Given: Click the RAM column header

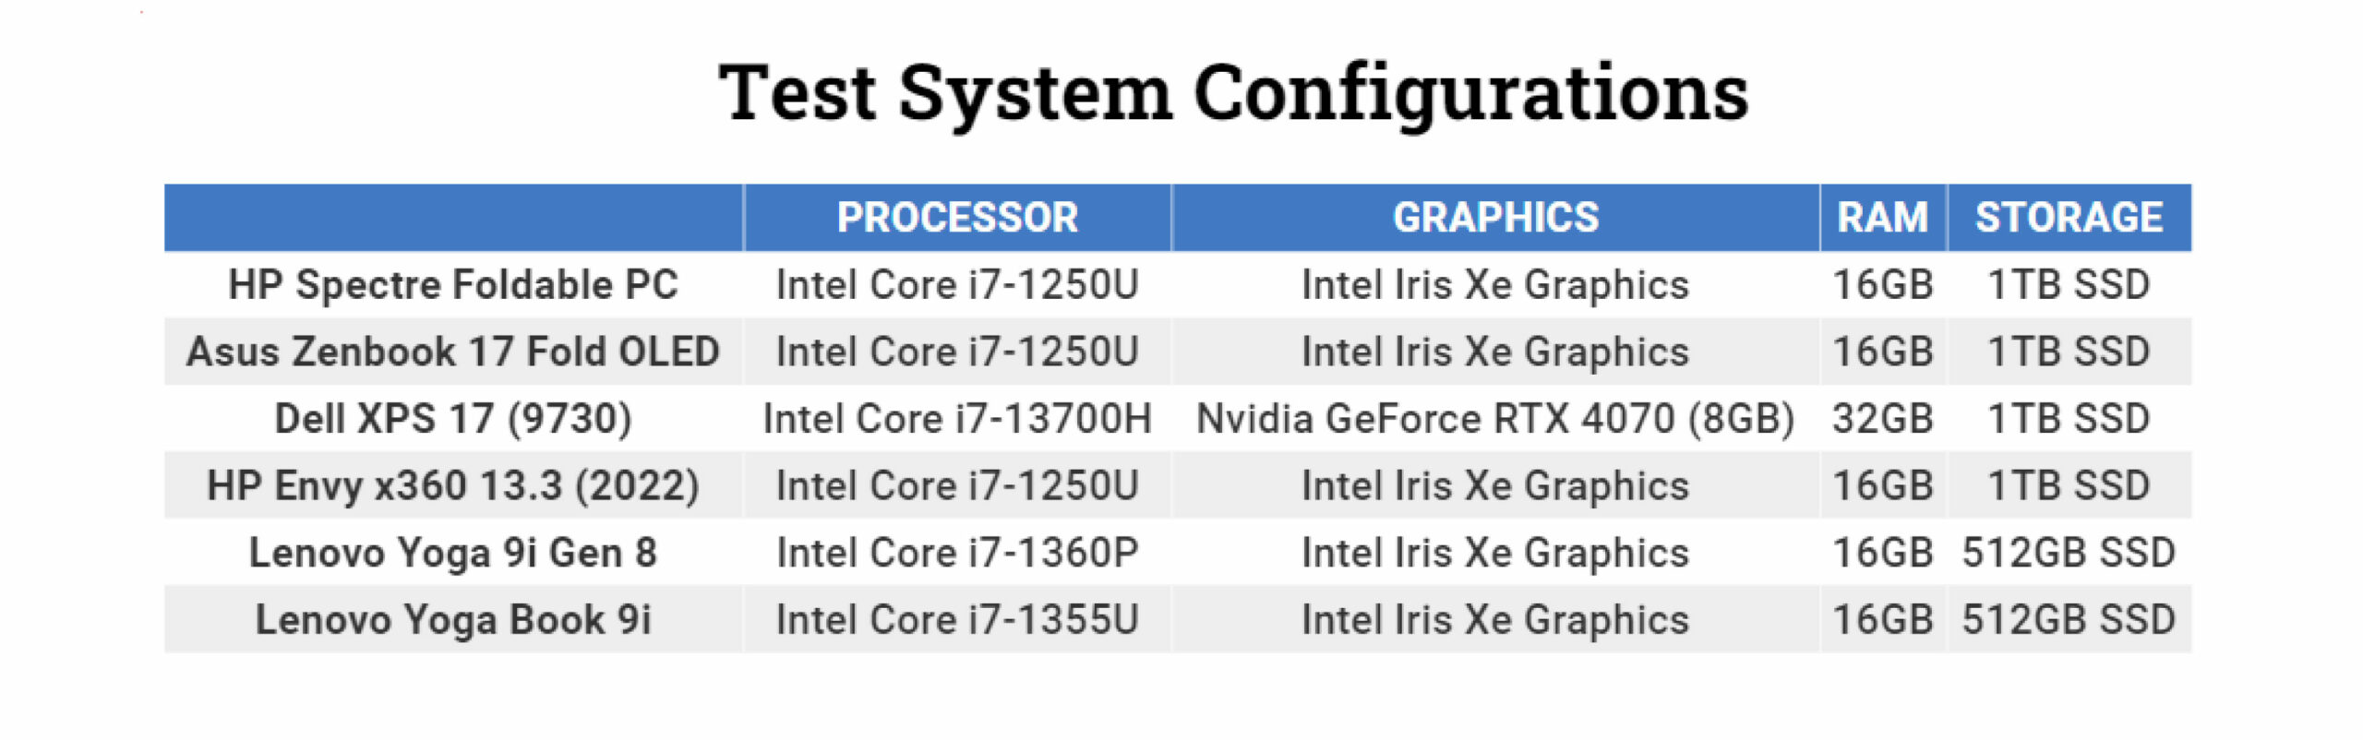Looking at the screenshot, I should (x=1882, y=218).
